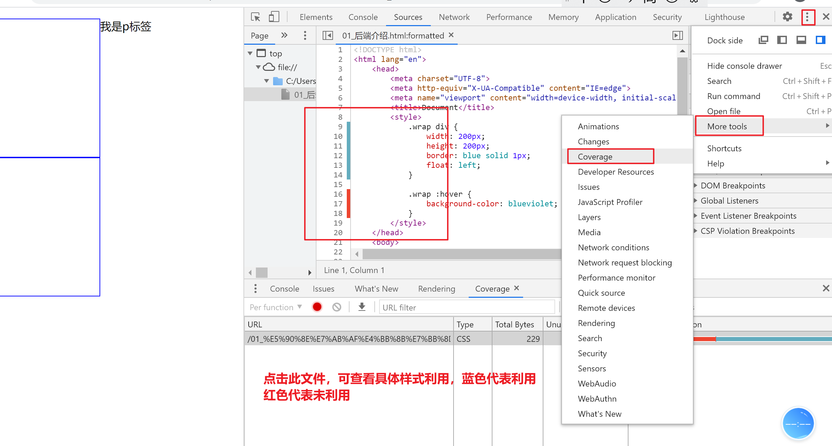Switch to the Network tab
Viewport: 832px width, 446px height.
[x=454, y=17]
